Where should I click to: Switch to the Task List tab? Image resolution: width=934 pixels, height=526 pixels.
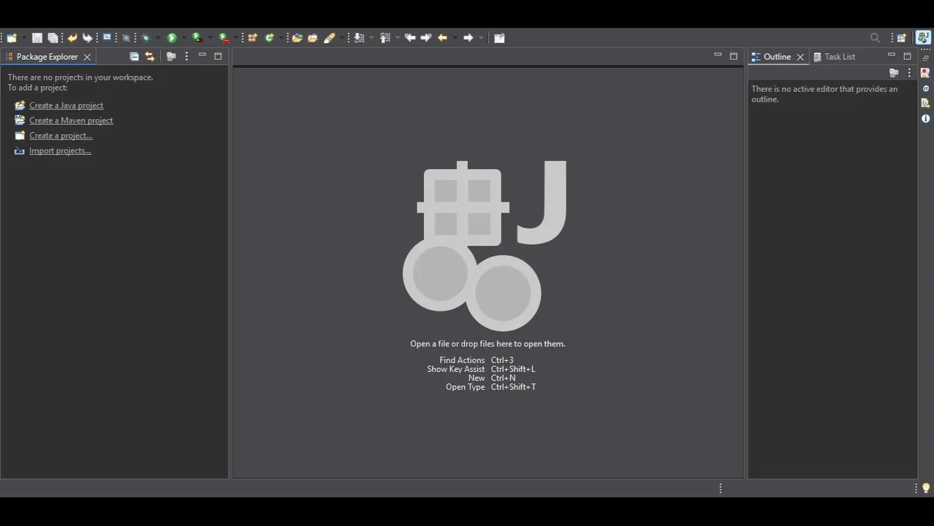pos(834,57)
